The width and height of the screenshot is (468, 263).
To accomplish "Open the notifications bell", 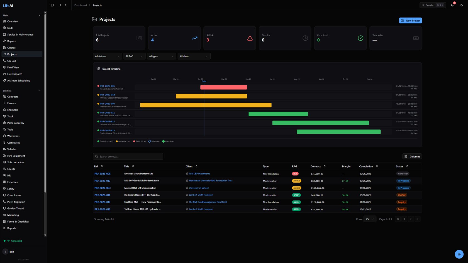I will coord(452,5).
